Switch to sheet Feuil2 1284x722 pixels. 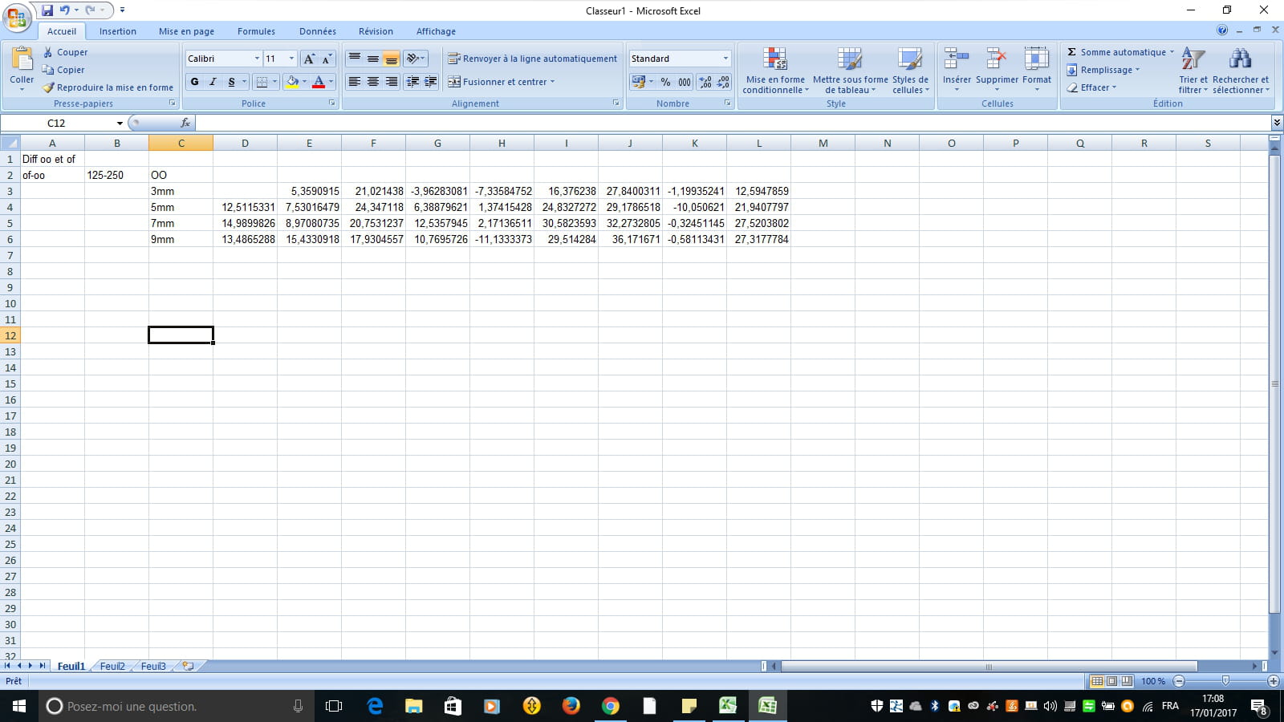[112, 666]
